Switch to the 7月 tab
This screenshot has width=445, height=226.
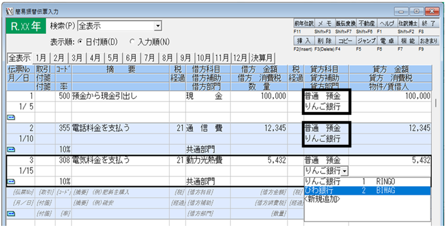pyautogui.click(x=149, y=59)
